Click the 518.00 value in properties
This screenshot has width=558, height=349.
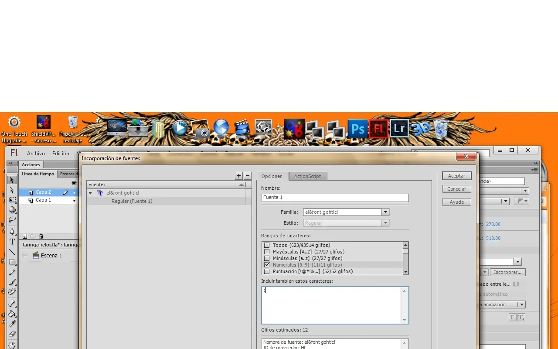pos(493,238)
